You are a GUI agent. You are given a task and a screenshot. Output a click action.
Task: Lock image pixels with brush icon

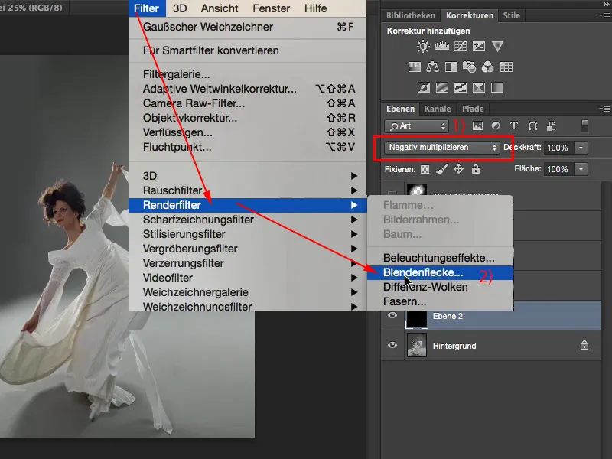[x=442, y=169]
